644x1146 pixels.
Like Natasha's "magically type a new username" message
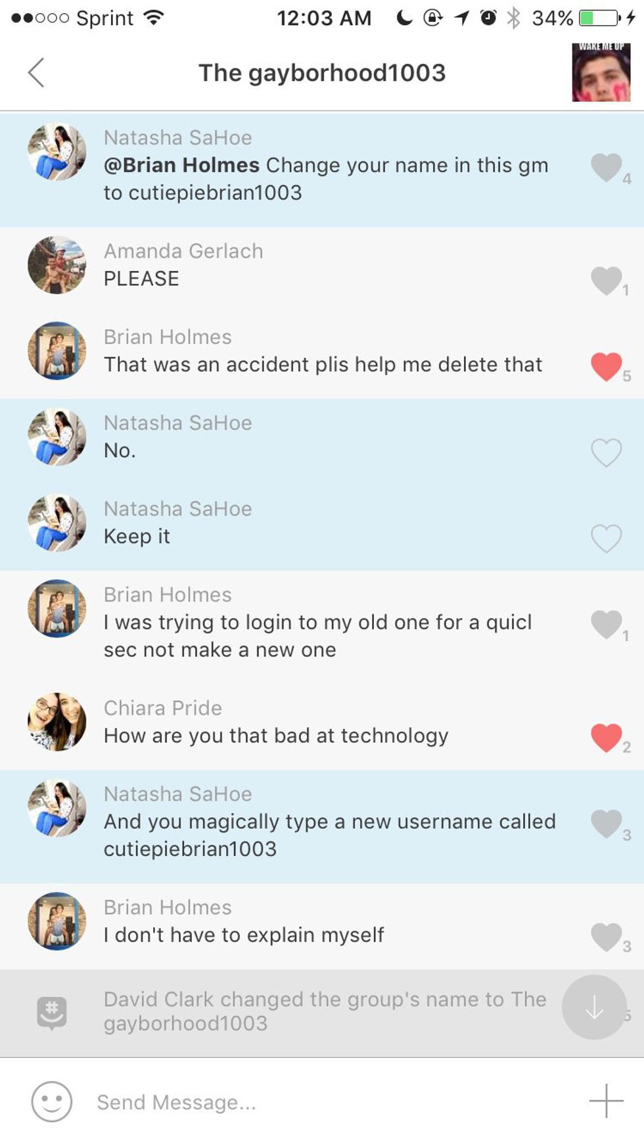(606, 824)
